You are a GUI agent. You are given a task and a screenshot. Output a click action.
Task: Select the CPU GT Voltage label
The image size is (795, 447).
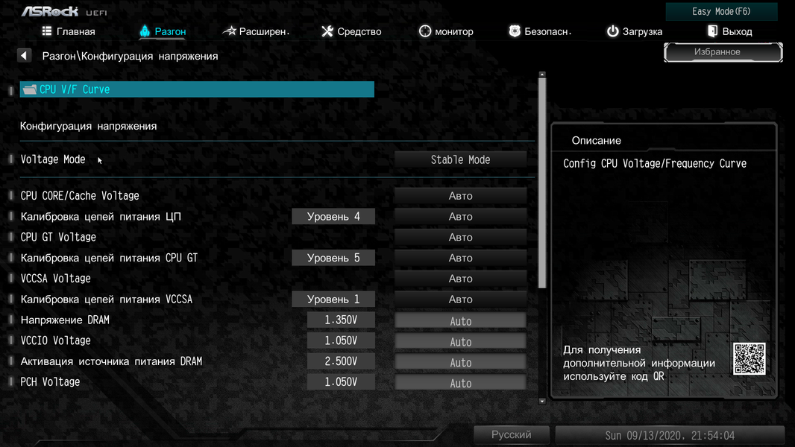(58, 237)
